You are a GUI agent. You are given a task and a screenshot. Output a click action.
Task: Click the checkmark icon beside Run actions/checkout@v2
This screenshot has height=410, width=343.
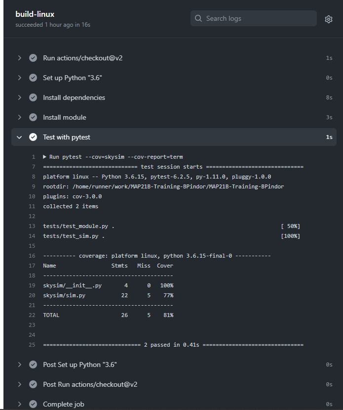(x=33, y=58)
